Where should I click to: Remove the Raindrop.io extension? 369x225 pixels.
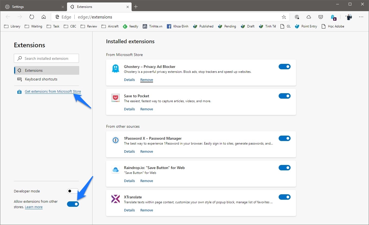coord(147,181)
